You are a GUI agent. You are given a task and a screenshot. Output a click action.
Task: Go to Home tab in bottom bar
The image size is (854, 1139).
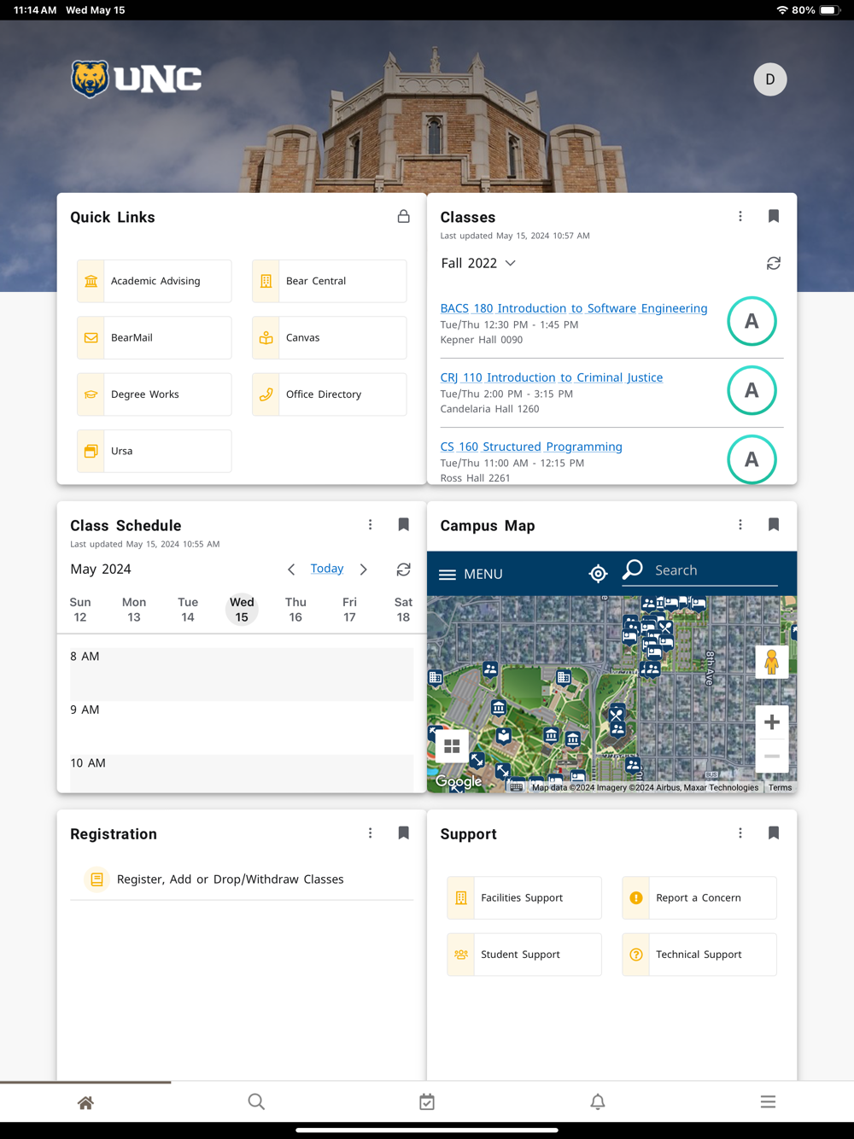85,1102
